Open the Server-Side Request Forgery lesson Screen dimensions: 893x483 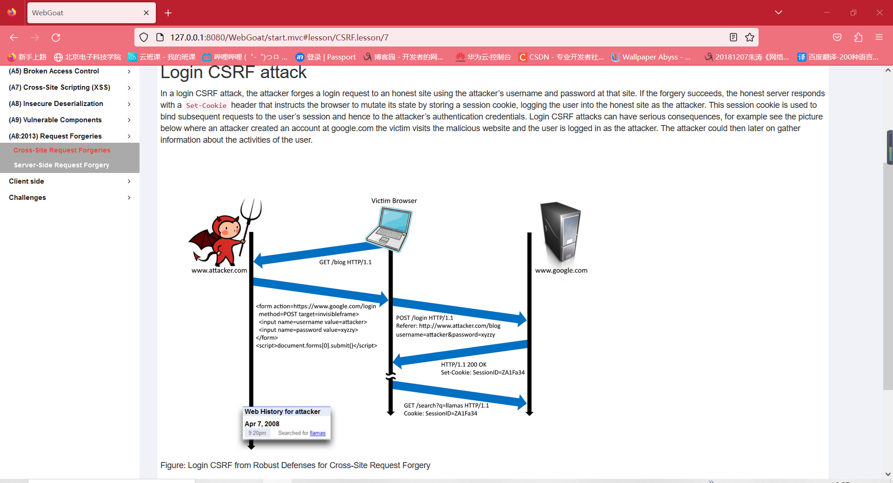click(x=61, y=165)
